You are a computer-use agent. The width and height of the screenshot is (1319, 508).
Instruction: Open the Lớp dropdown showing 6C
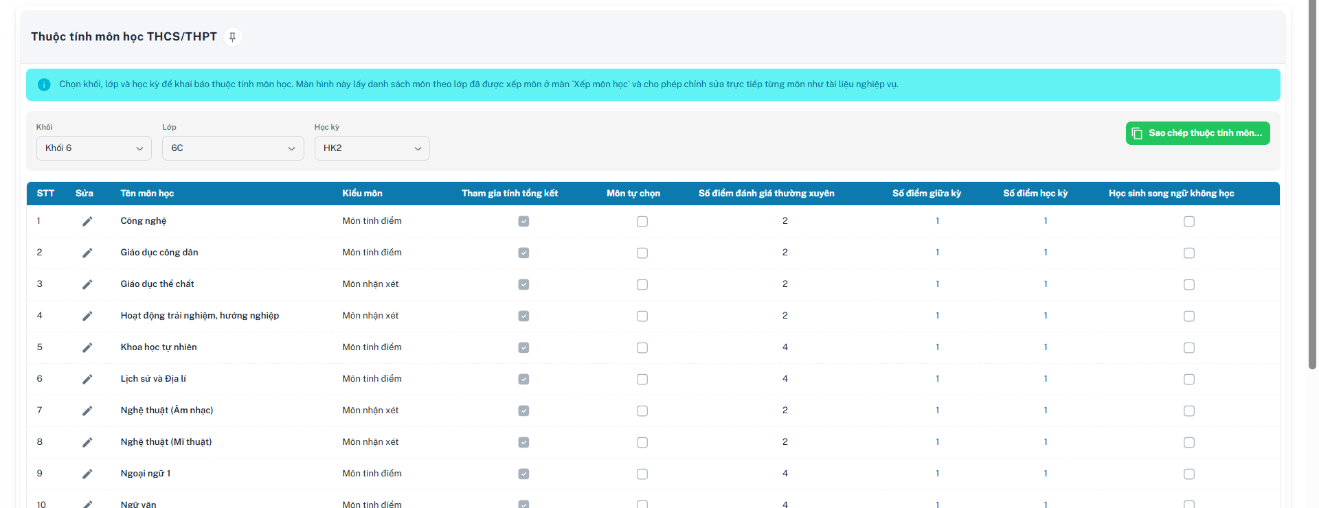pos(233,148)
